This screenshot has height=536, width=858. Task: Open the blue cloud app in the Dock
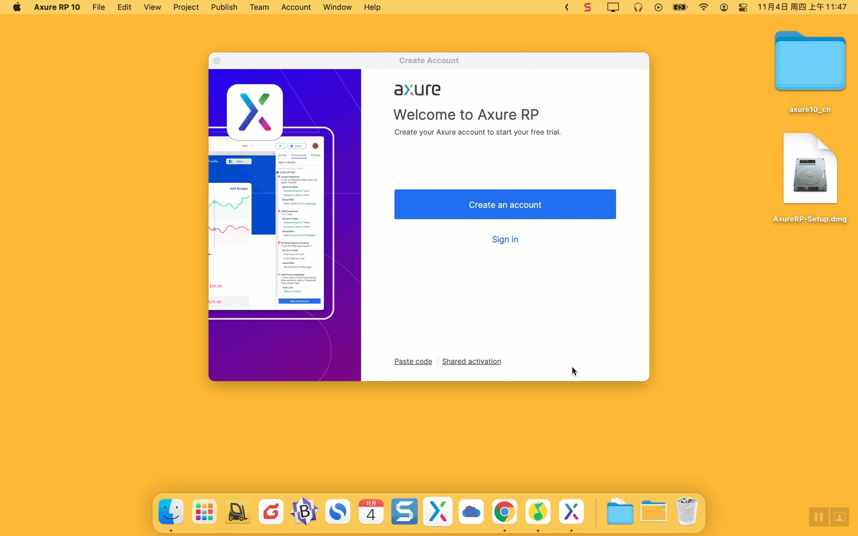471,512
